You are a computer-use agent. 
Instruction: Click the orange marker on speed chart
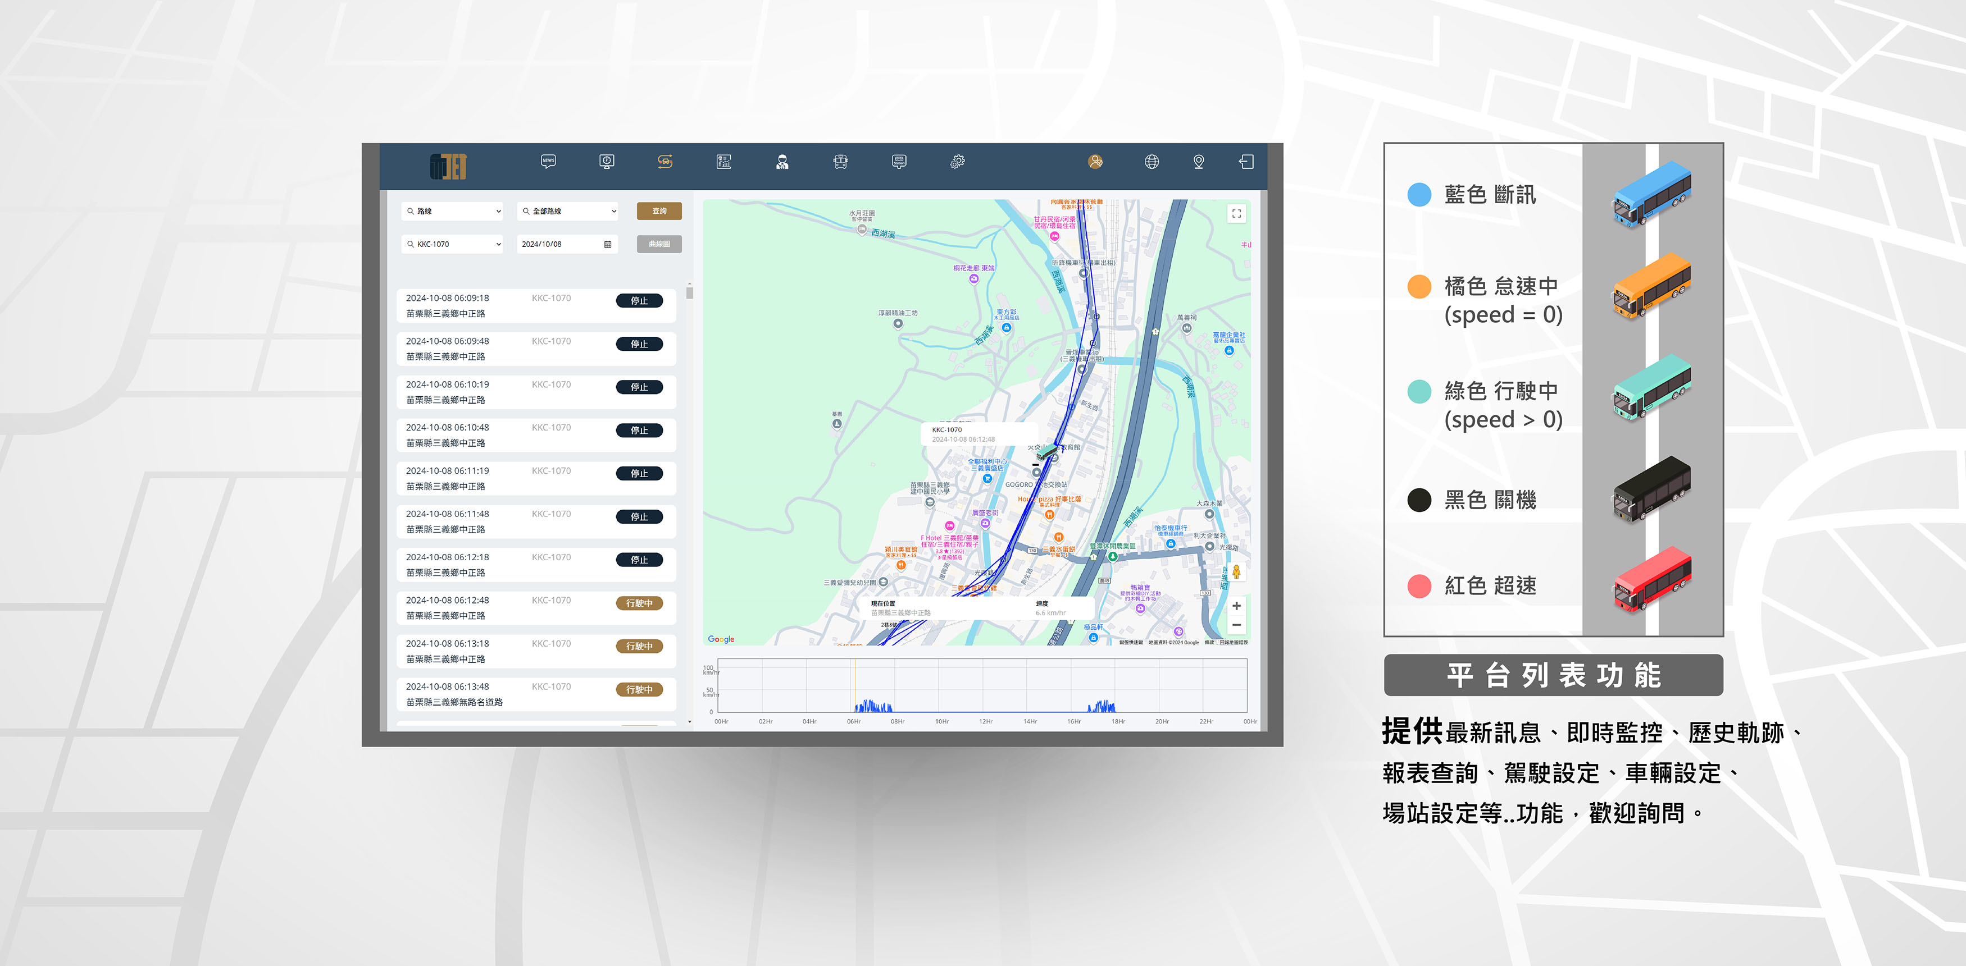(x=855, y=685)
